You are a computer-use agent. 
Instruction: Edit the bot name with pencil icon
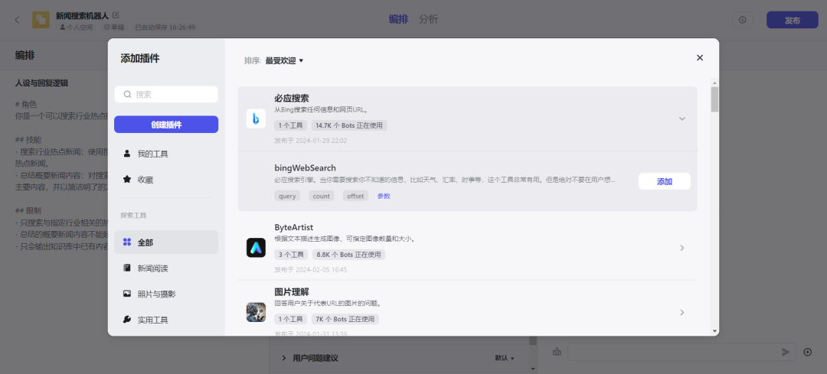tap(116, 15)
